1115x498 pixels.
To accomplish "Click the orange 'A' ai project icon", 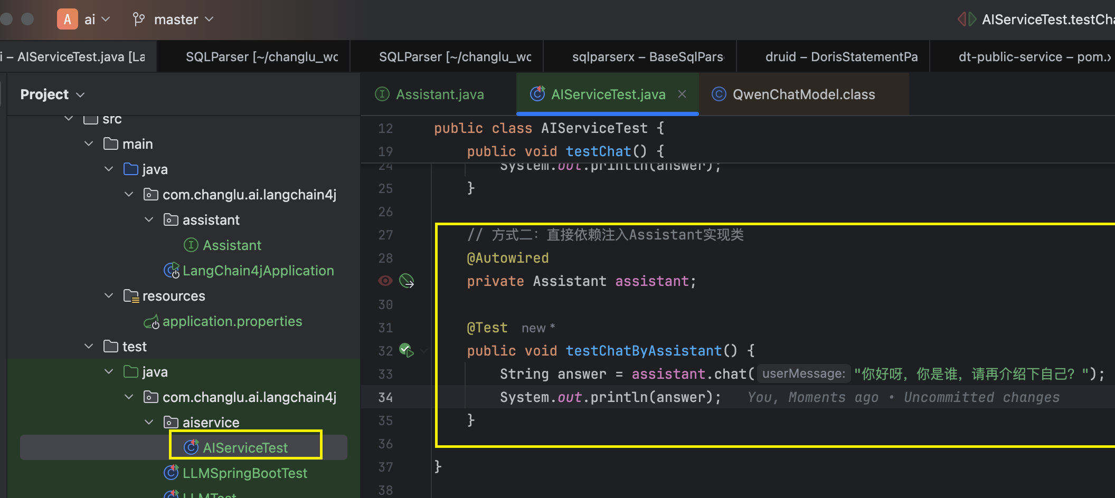I will (68, 20).
